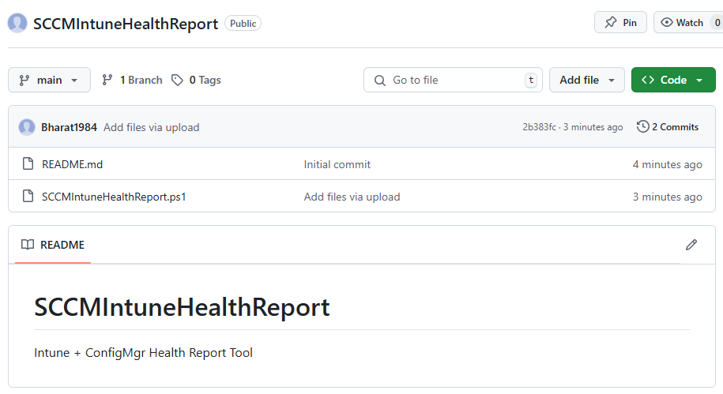
Task: Click the text Intune + ConfigMgr Health Report Tool
Action: (143, 352)
